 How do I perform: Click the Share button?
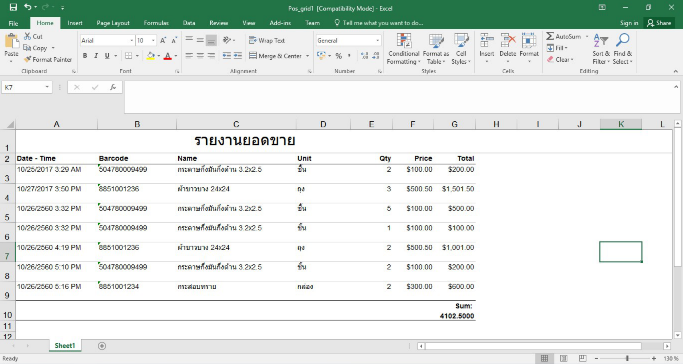coord(659,23)
